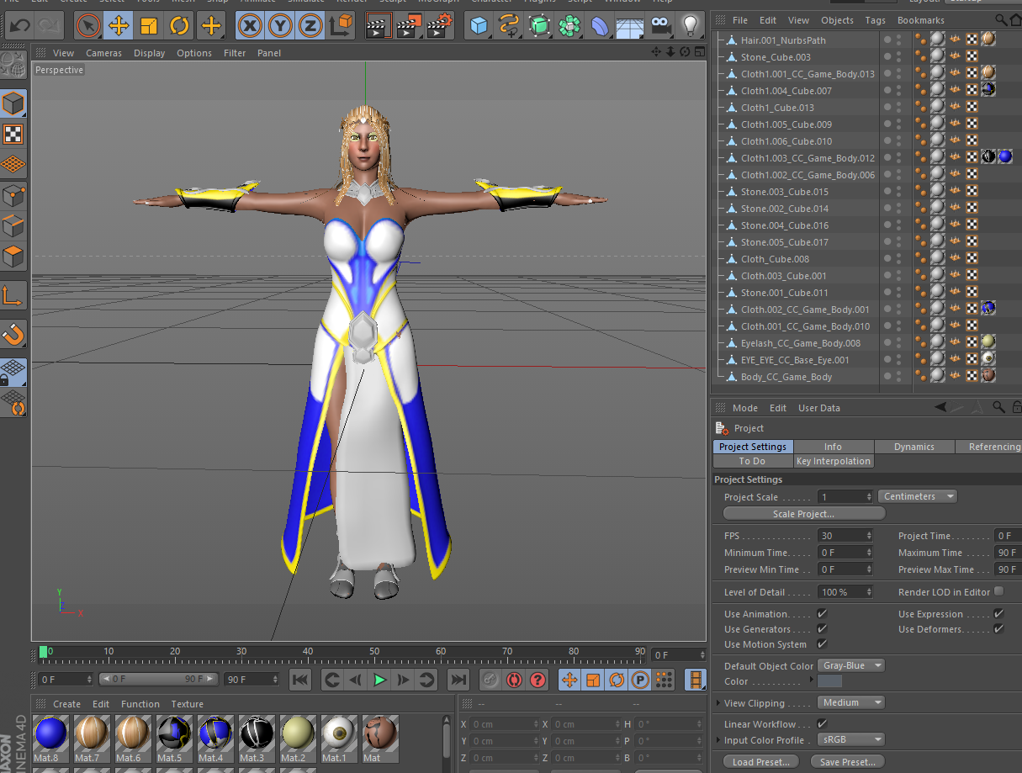Open viewport Cameras menu

[x=103, y=53]
